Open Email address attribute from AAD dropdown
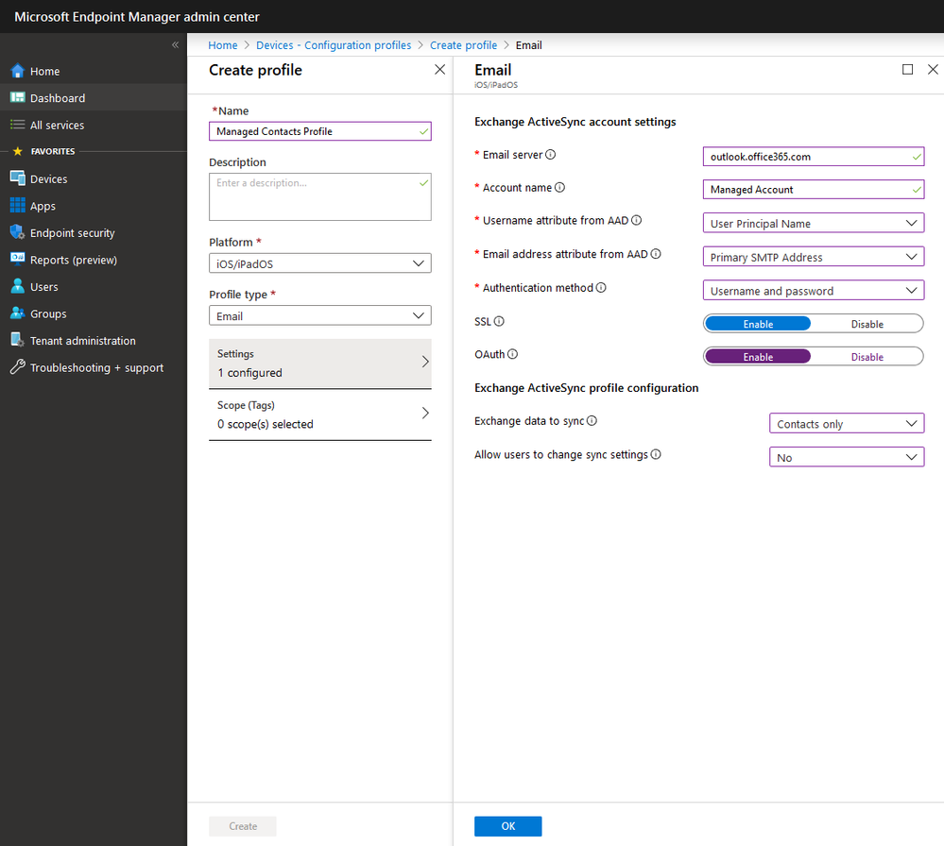 [814, 257]
